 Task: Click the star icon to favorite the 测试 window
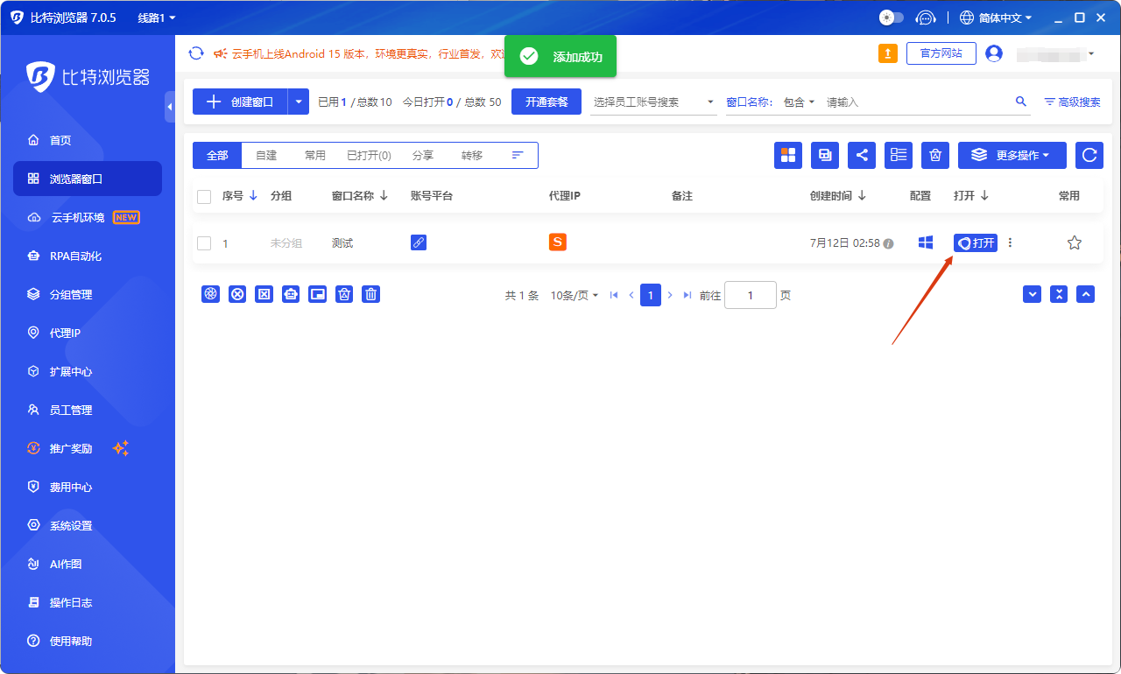(1075, 243)
